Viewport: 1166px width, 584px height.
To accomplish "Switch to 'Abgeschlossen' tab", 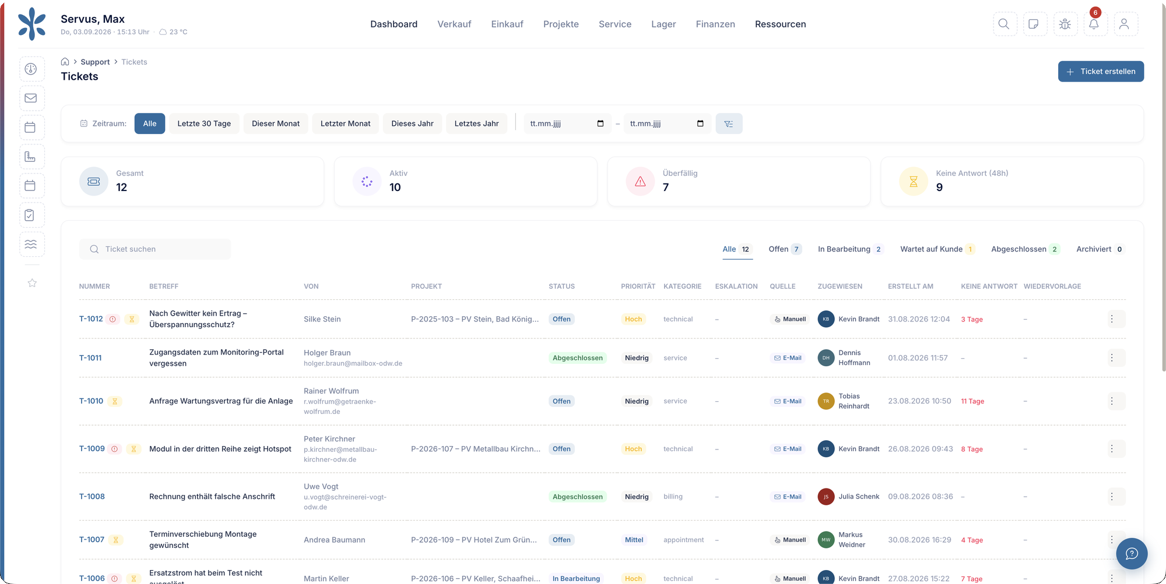I will [1025, 249].
